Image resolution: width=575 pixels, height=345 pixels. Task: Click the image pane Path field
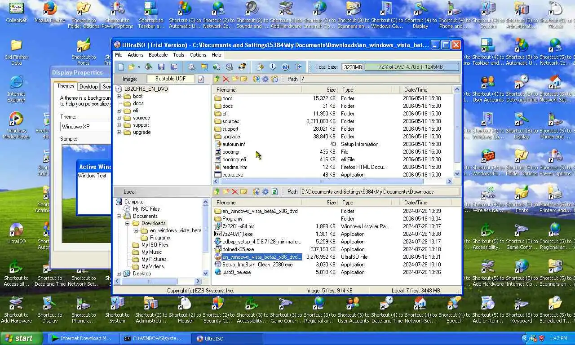(380, 79)
